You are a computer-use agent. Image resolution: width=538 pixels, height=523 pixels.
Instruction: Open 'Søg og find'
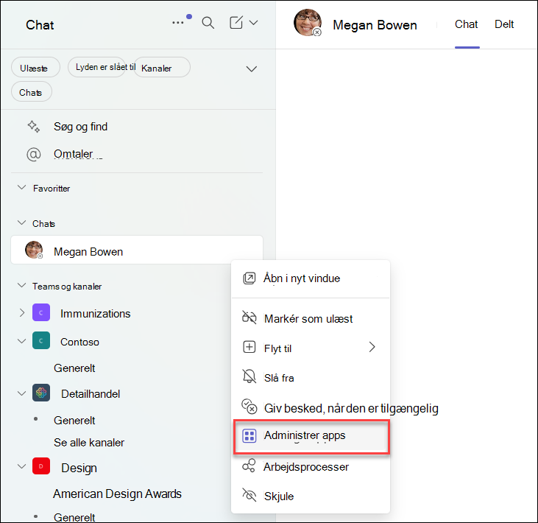tap(80, 127)
